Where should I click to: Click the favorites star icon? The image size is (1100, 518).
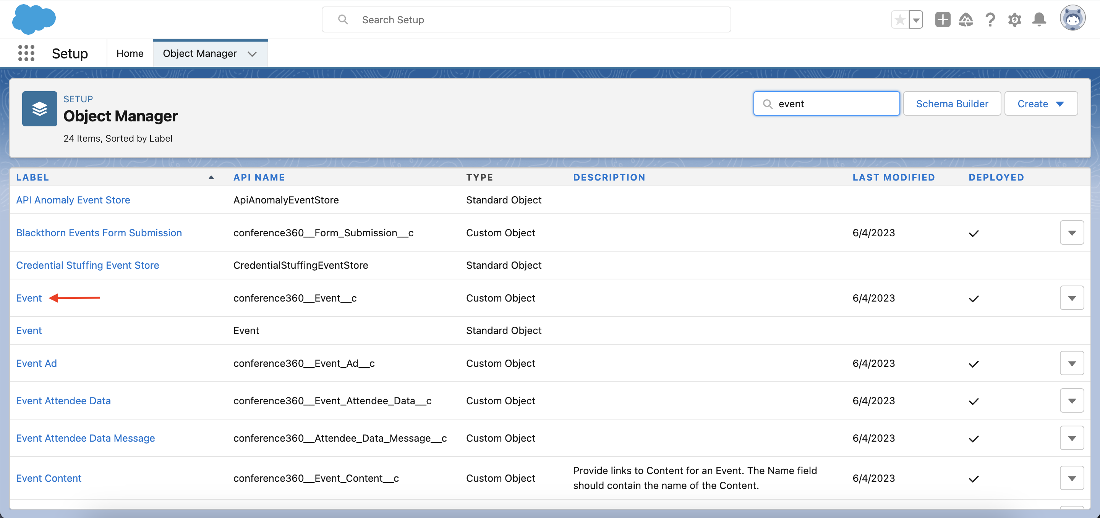pos(900,19)
